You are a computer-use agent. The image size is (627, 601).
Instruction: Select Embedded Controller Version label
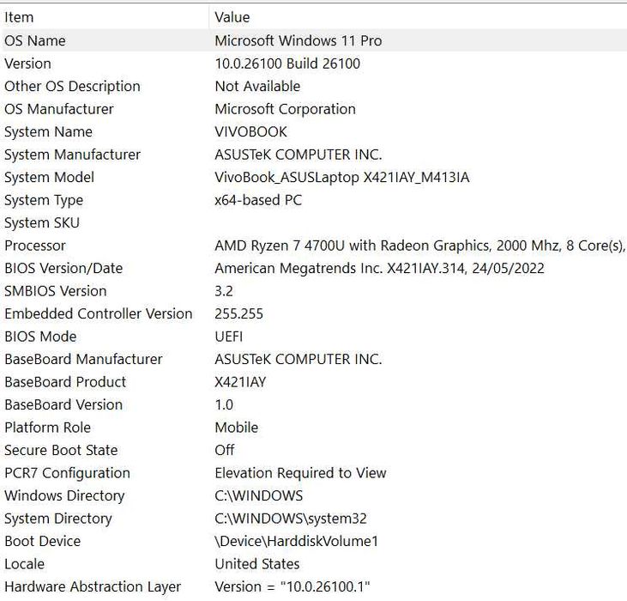point(98,313)
